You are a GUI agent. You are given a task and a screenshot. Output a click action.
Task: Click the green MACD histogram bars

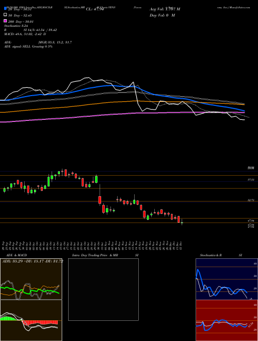click(9, 318)
